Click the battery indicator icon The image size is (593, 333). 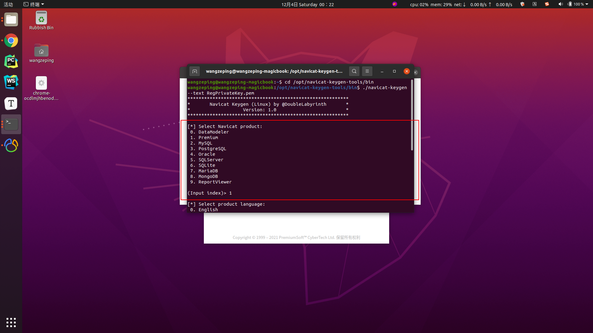pos(570,4)
